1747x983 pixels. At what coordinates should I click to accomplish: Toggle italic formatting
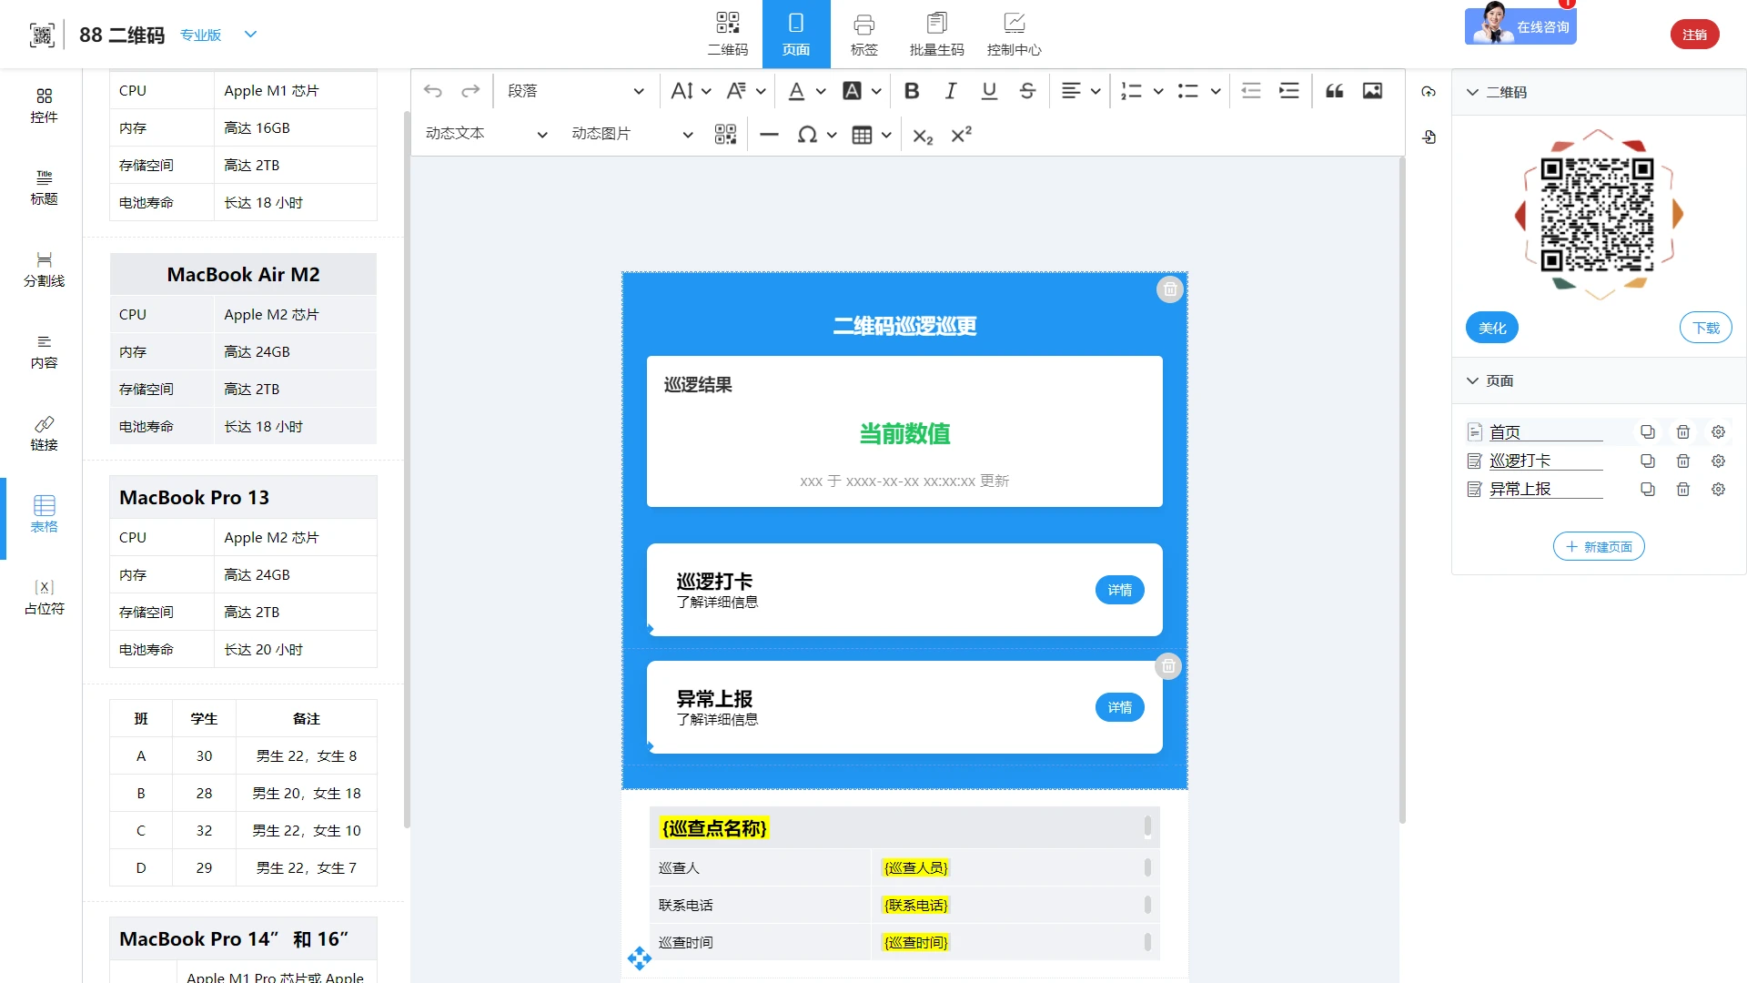951,91
